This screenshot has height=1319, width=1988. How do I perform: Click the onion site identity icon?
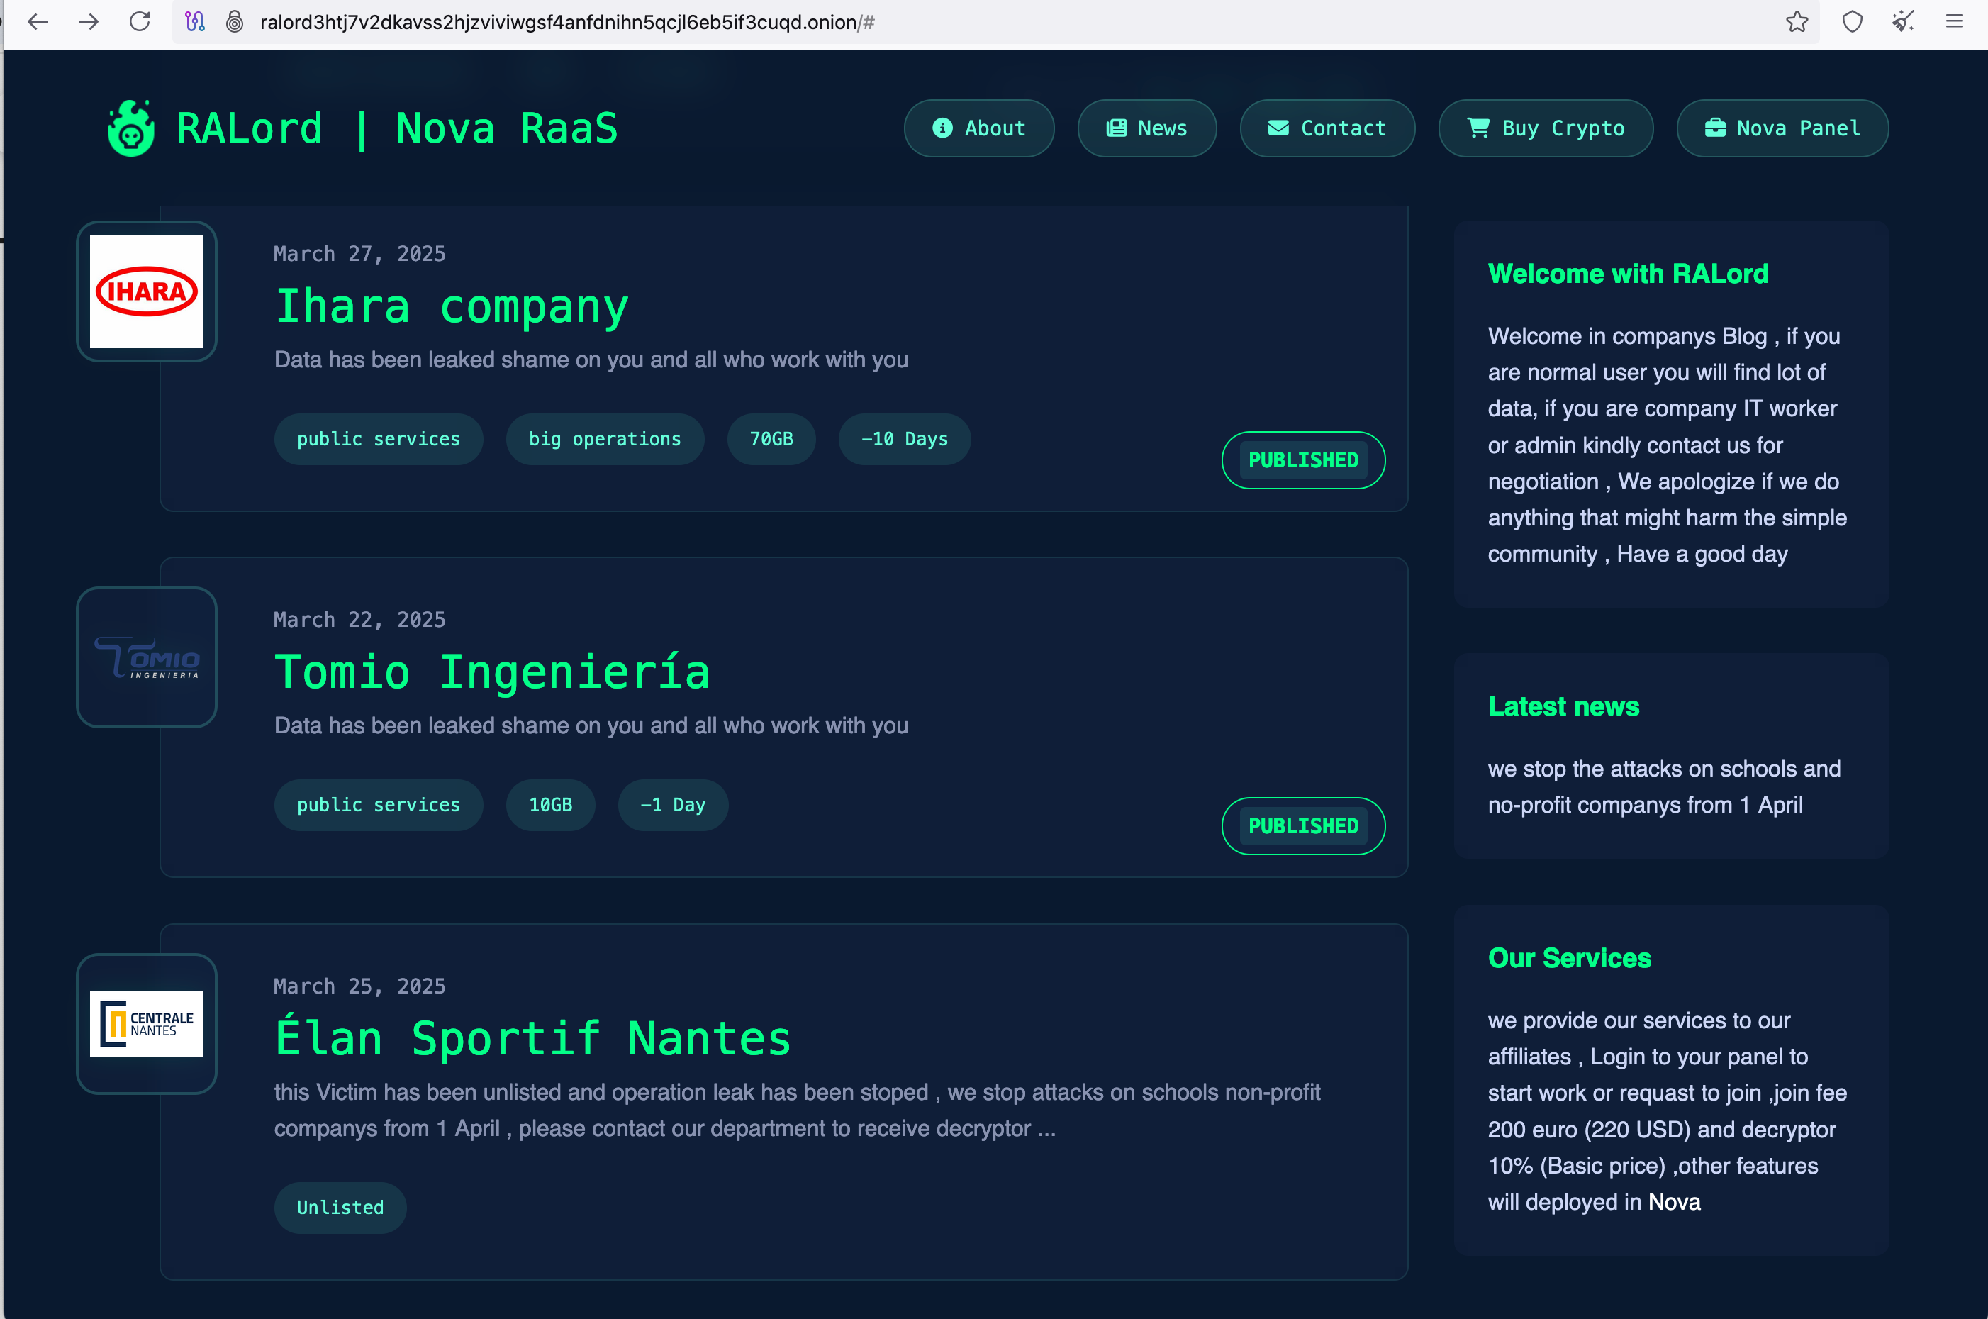[x=235, y=22]
